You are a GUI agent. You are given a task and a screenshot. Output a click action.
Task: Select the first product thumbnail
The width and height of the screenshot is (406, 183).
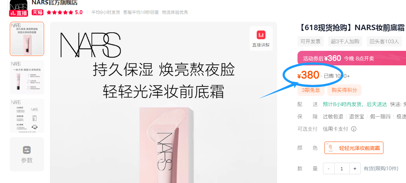(x=27, y=39)
